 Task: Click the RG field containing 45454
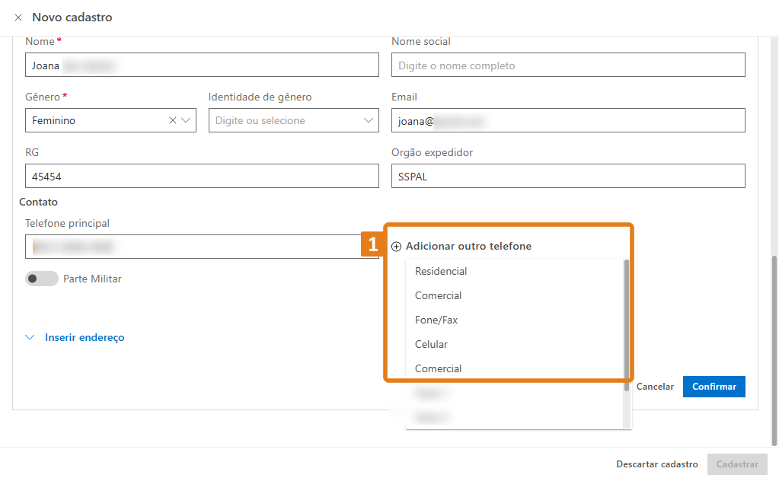click(x=202, y=177)
